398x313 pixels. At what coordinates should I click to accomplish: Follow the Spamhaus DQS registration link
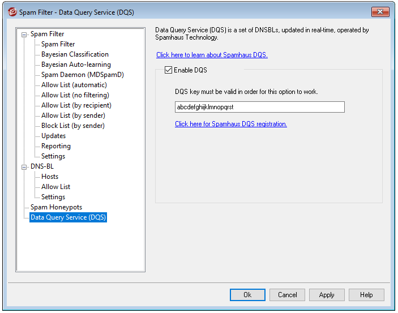coord(230,124)
